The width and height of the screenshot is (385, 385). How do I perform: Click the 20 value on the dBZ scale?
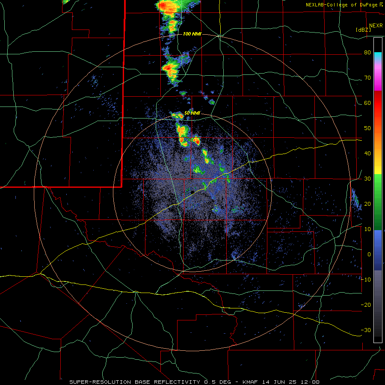367,204
